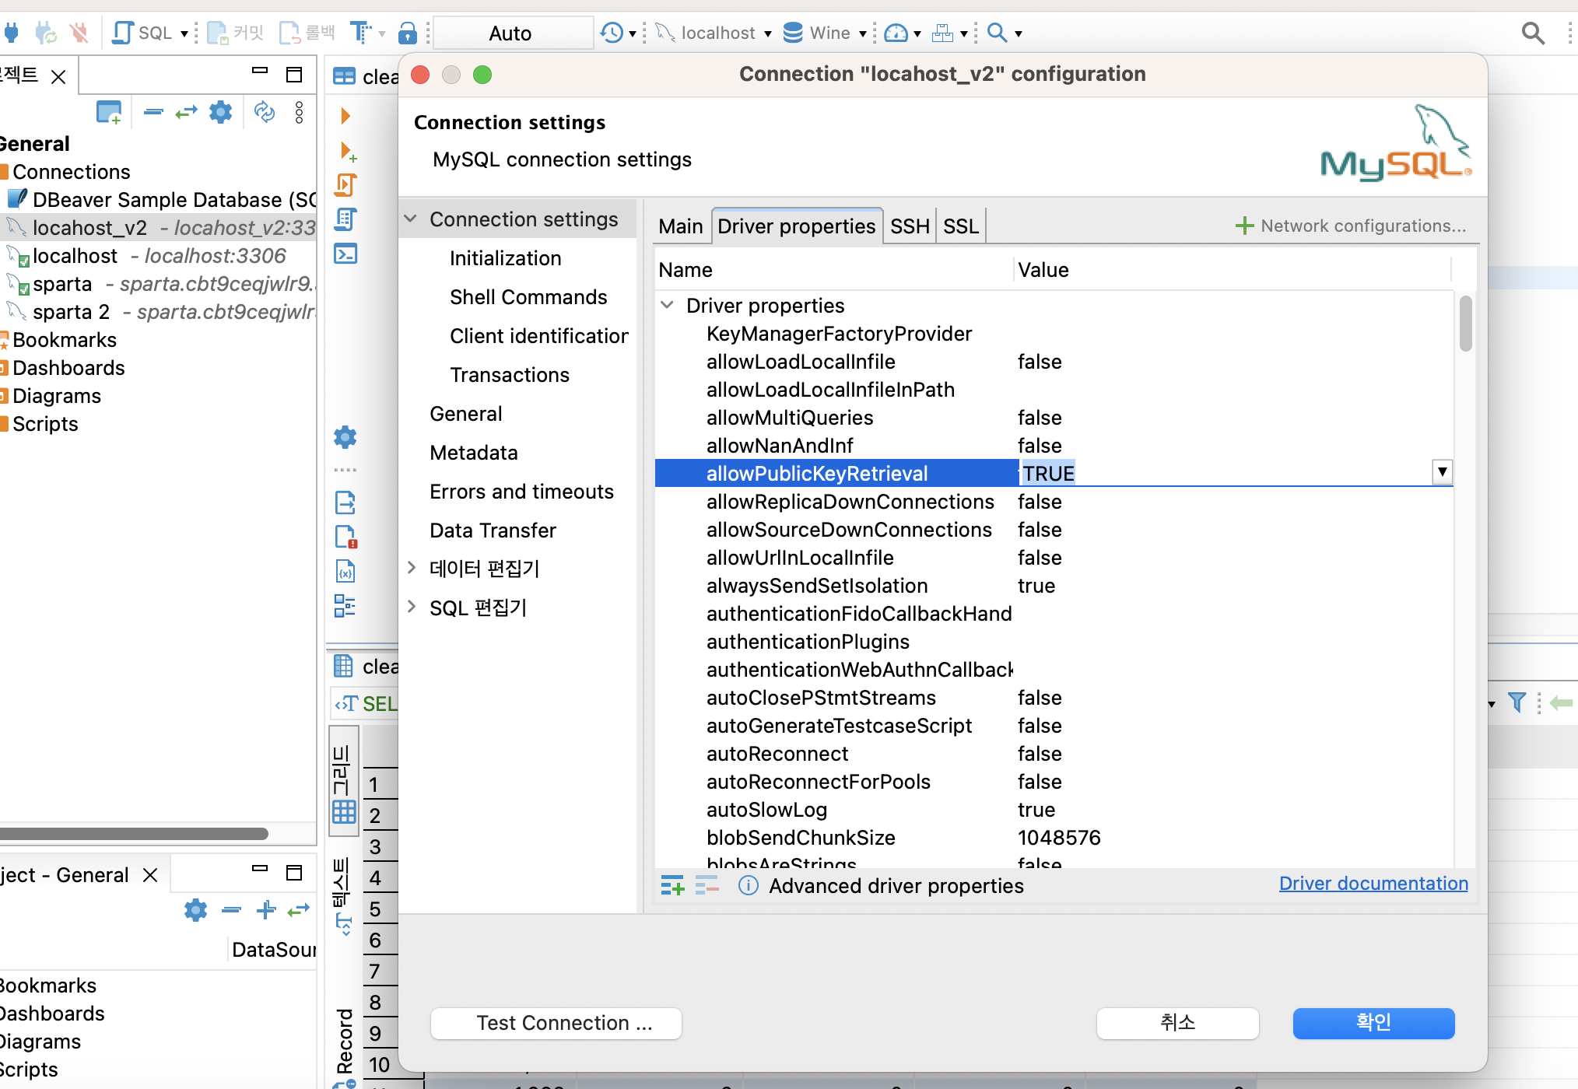Click the gear settings icon in navigator
Viewport: 1578px width, 1089px height.
221,113
